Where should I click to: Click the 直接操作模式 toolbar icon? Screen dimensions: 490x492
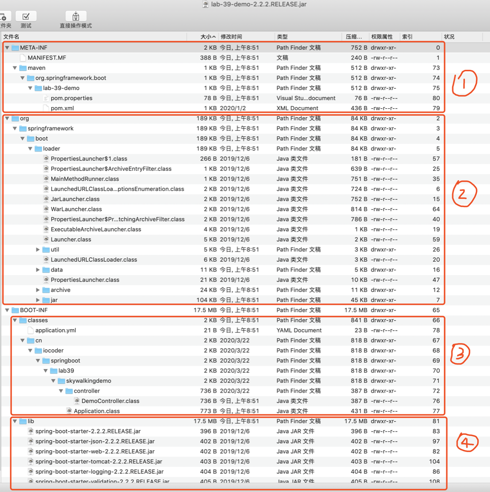pyautogui.click(x=76, y=17)
